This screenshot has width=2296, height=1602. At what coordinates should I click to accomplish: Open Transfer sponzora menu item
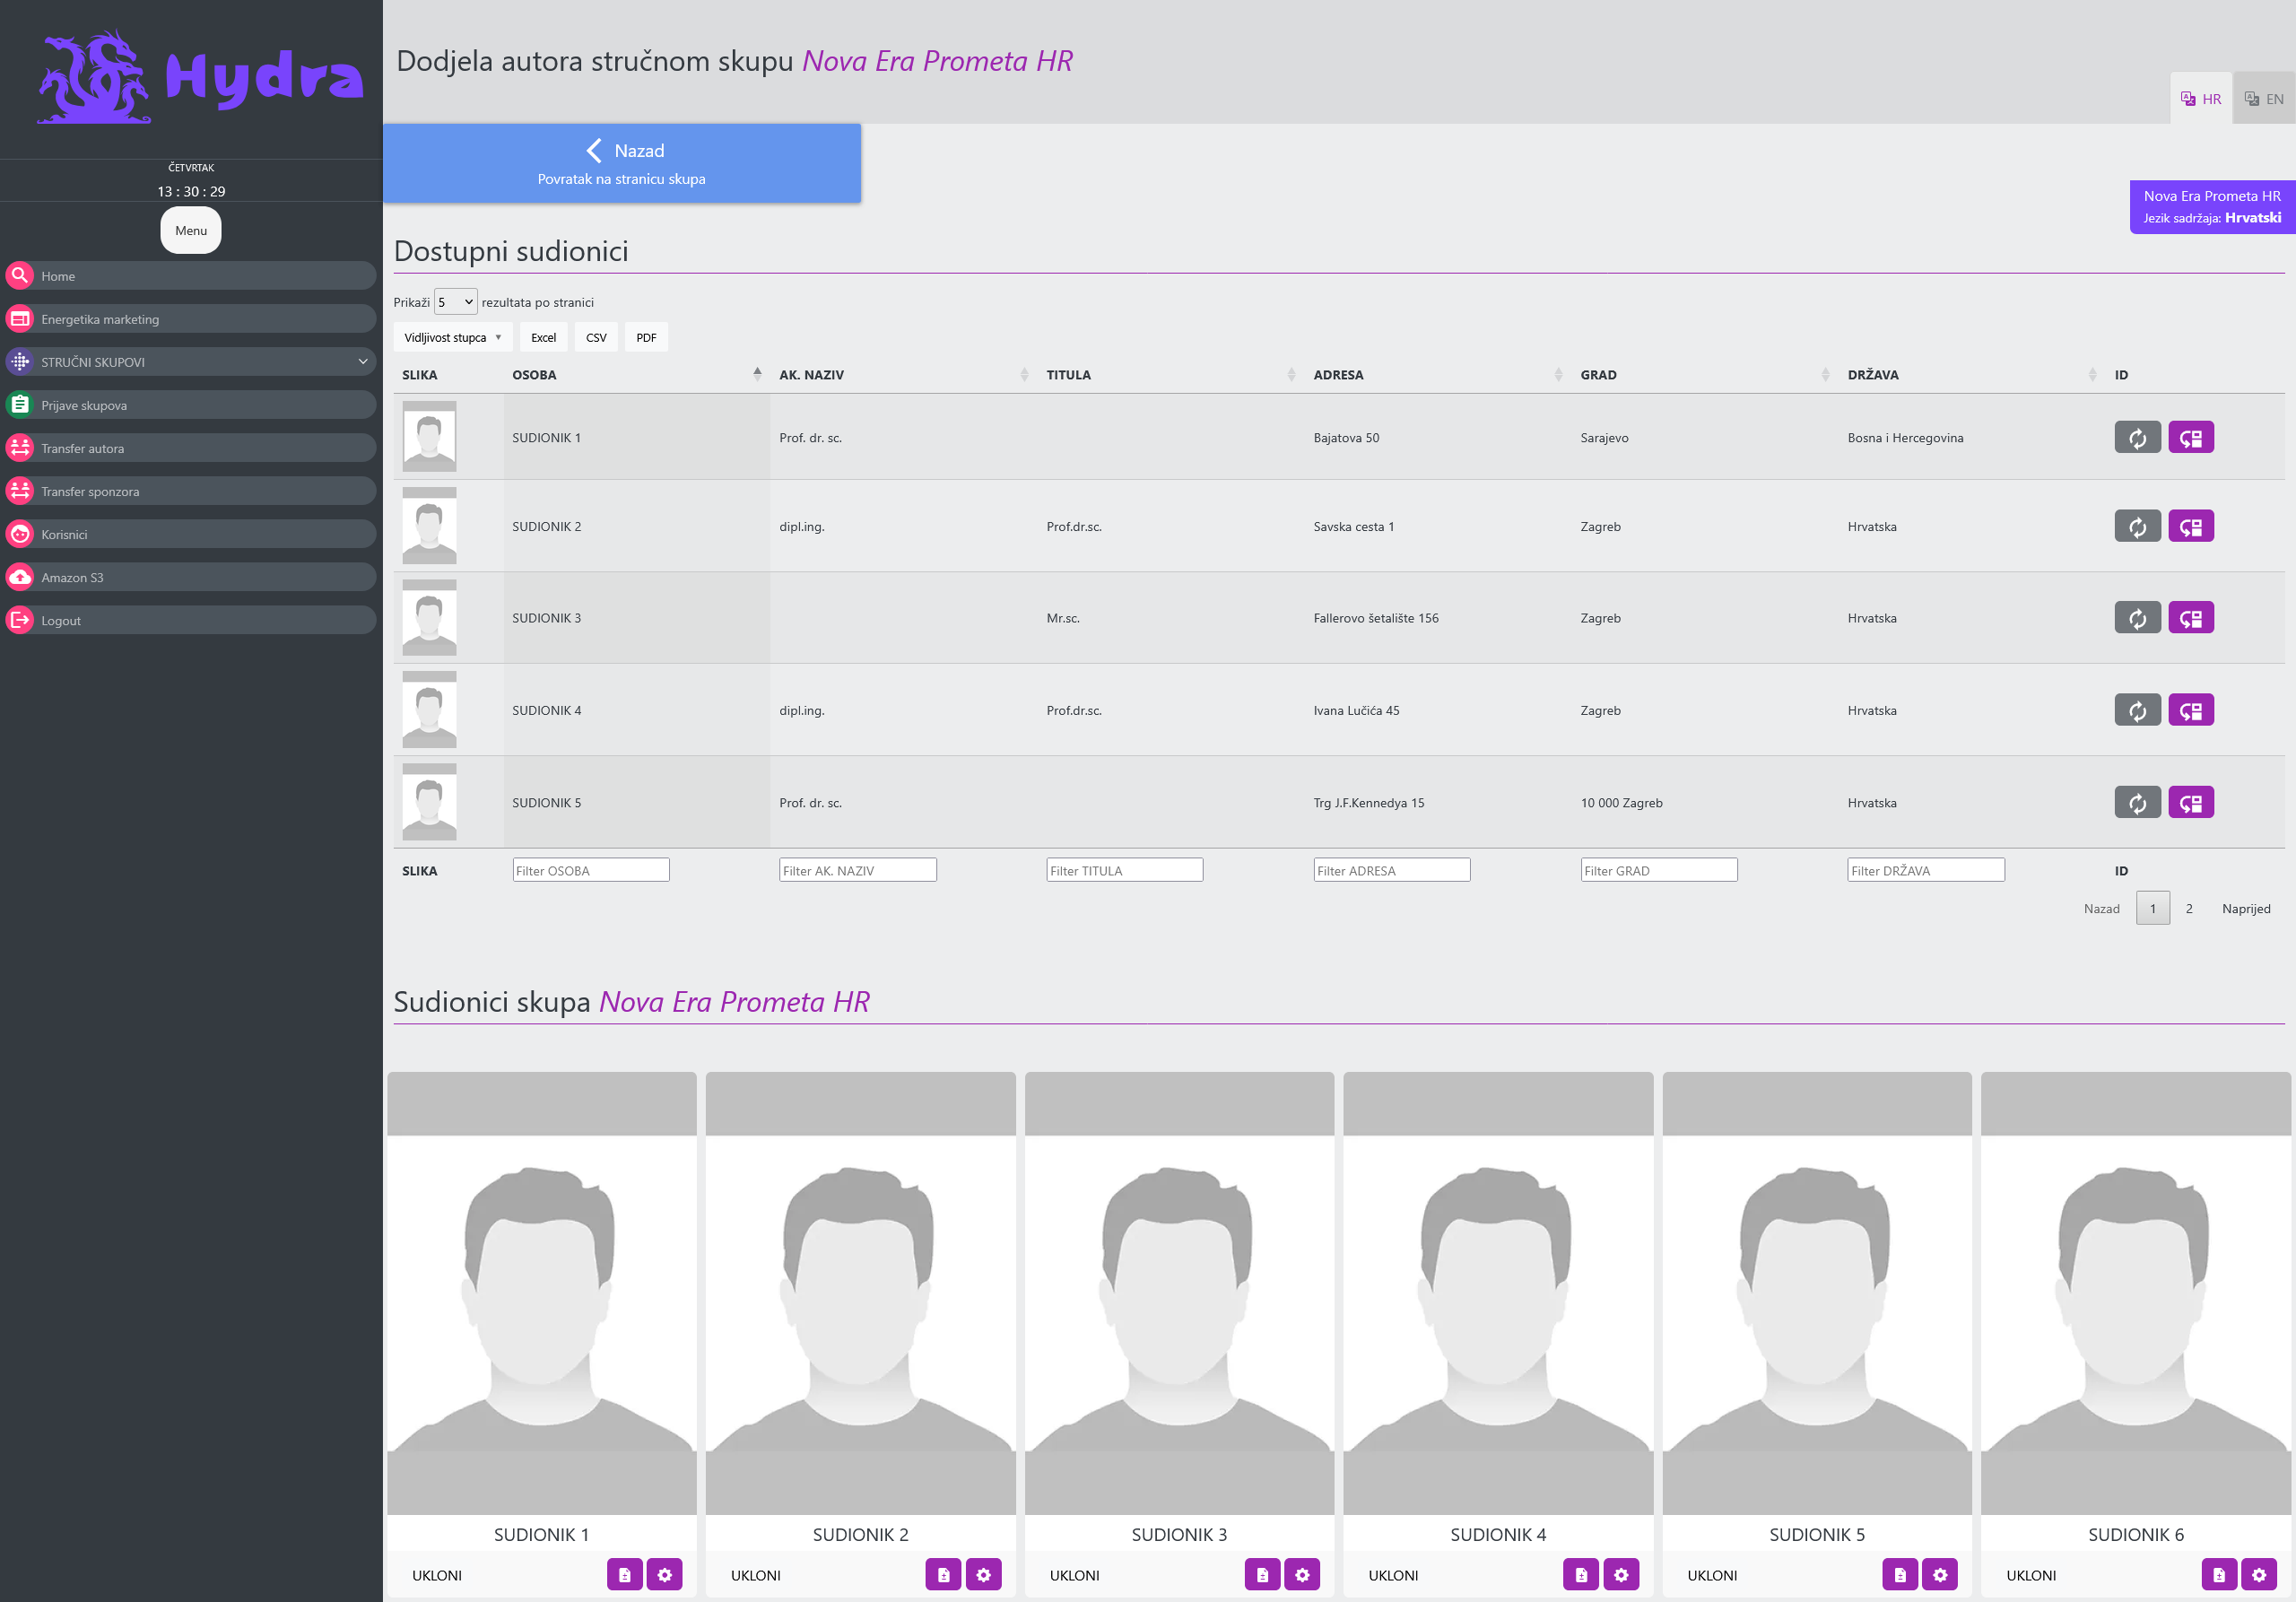[190, 491]
